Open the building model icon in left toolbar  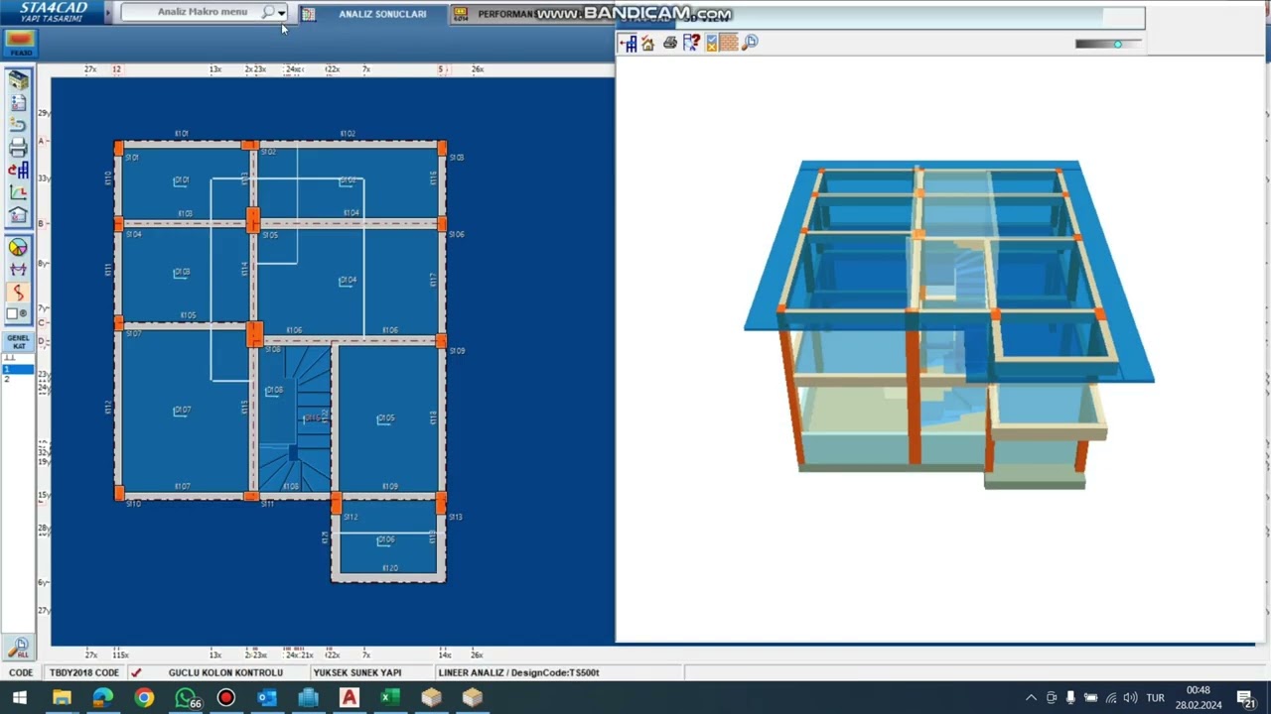pos(18,81)
